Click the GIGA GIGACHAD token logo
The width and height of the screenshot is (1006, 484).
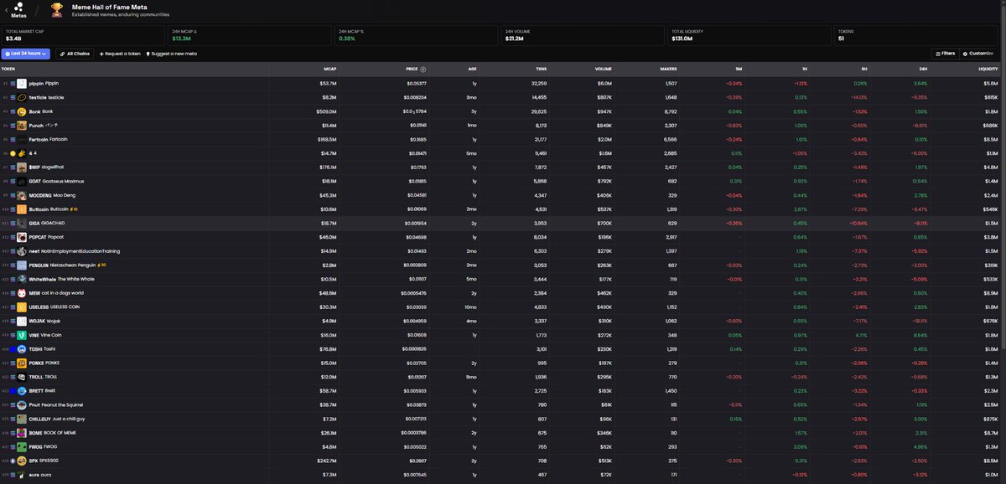tap(22, 223)
